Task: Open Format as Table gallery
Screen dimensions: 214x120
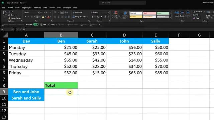Action: point(125,15)
